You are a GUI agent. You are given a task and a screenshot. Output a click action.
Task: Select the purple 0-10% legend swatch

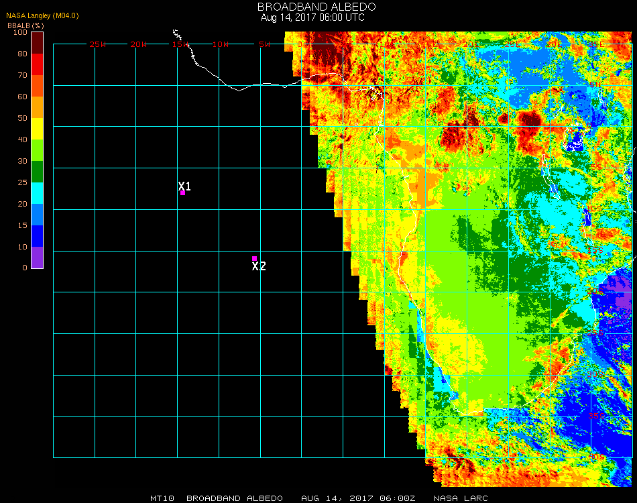pyautogui.click(x=38, y=258)
